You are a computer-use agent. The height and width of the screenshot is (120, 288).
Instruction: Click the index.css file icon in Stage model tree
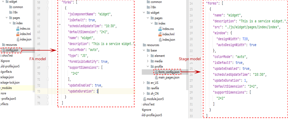pos(160,29)
